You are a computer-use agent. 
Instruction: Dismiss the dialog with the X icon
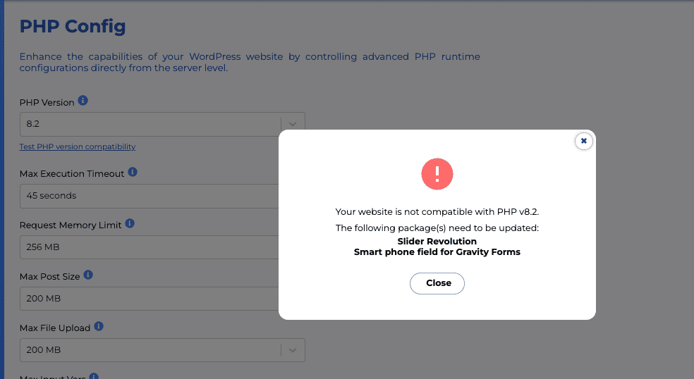[x=583, y=141]
